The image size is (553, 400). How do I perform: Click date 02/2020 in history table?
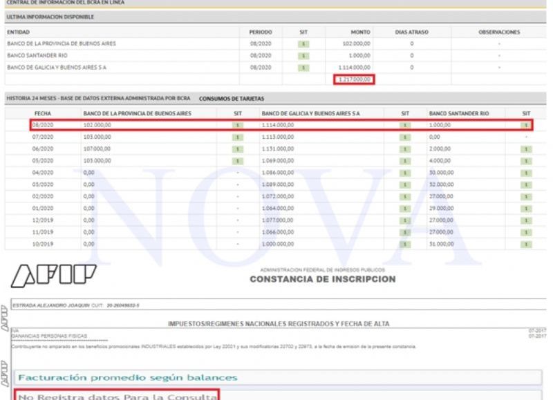(x=43, y=196)
